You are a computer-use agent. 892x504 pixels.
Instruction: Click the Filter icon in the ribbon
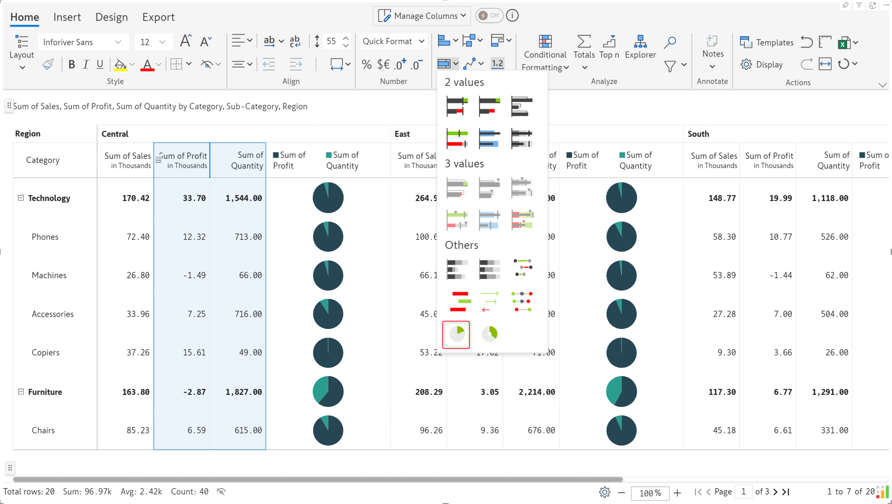[670, 65]
